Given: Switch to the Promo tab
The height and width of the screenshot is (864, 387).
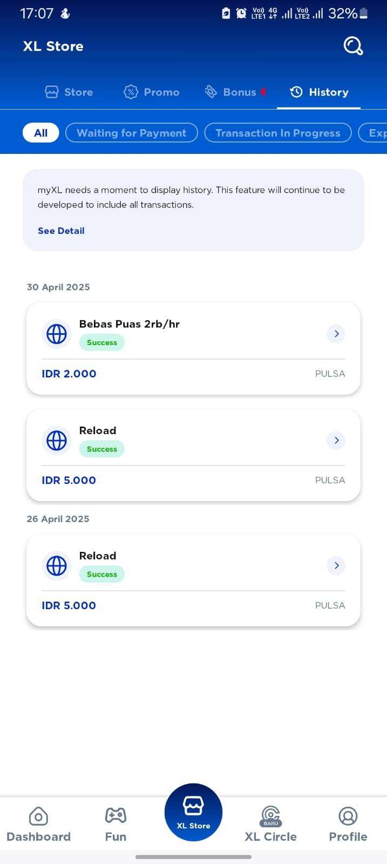Looking at the screenshot, I should tap(152, 92).
